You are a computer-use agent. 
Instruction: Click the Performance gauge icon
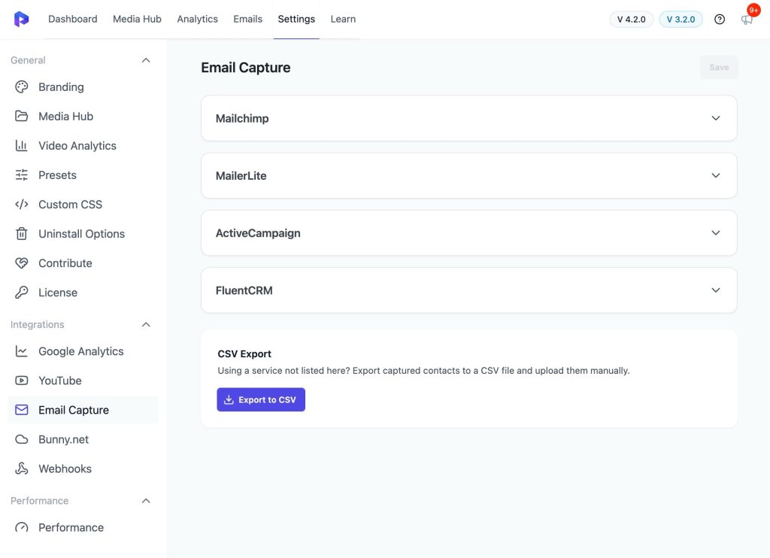pyautogui.click(x=22, y=528)
